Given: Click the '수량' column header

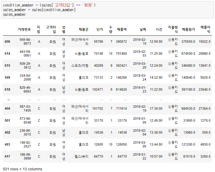Looking at the screenshot, I should coord(111,29).
